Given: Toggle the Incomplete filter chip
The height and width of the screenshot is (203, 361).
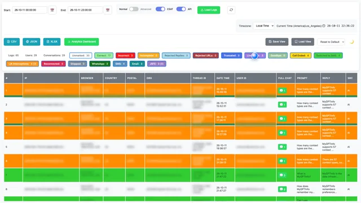Looking at the screenshot, I should pos(148,55).
